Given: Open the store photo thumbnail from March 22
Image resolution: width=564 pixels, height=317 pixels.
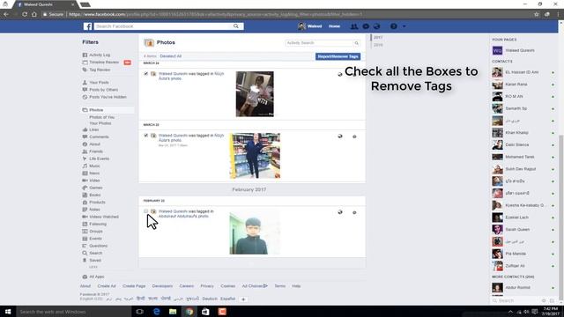Looking at the screenshot, I should (x=255, y=156).
